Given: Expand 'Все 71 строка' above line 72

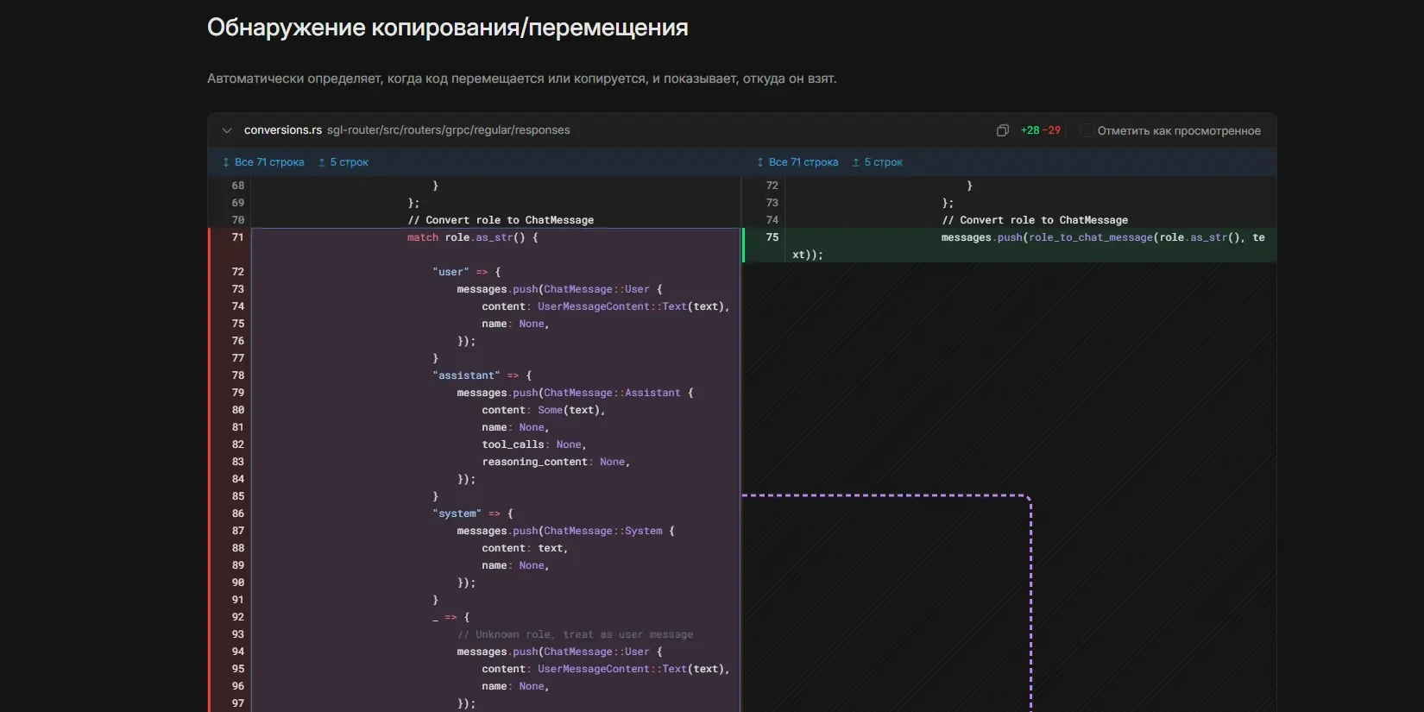Looking at the screenshot, I should point(797,162).
